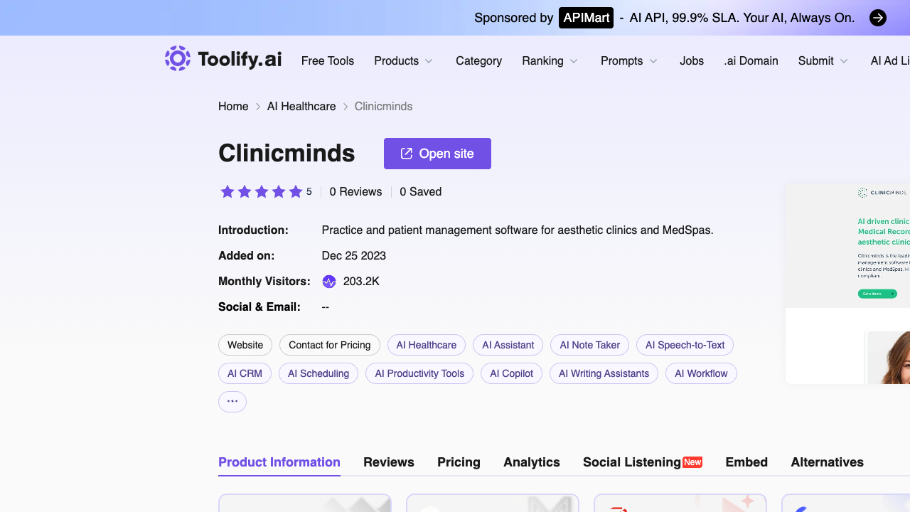Click the AI CRM tag

245,373
